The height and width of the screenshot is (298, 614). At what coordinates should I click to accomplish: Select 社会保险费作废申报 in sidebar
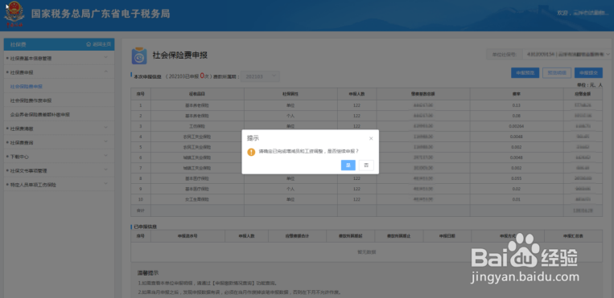(x=31, y=100)
